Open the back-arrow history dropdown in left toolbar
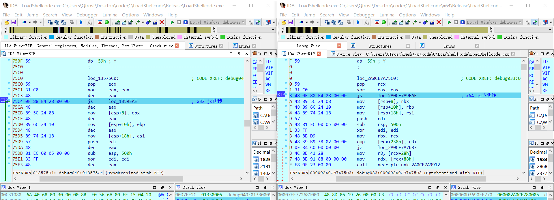 pyautogui.click(x=30, y=22)
